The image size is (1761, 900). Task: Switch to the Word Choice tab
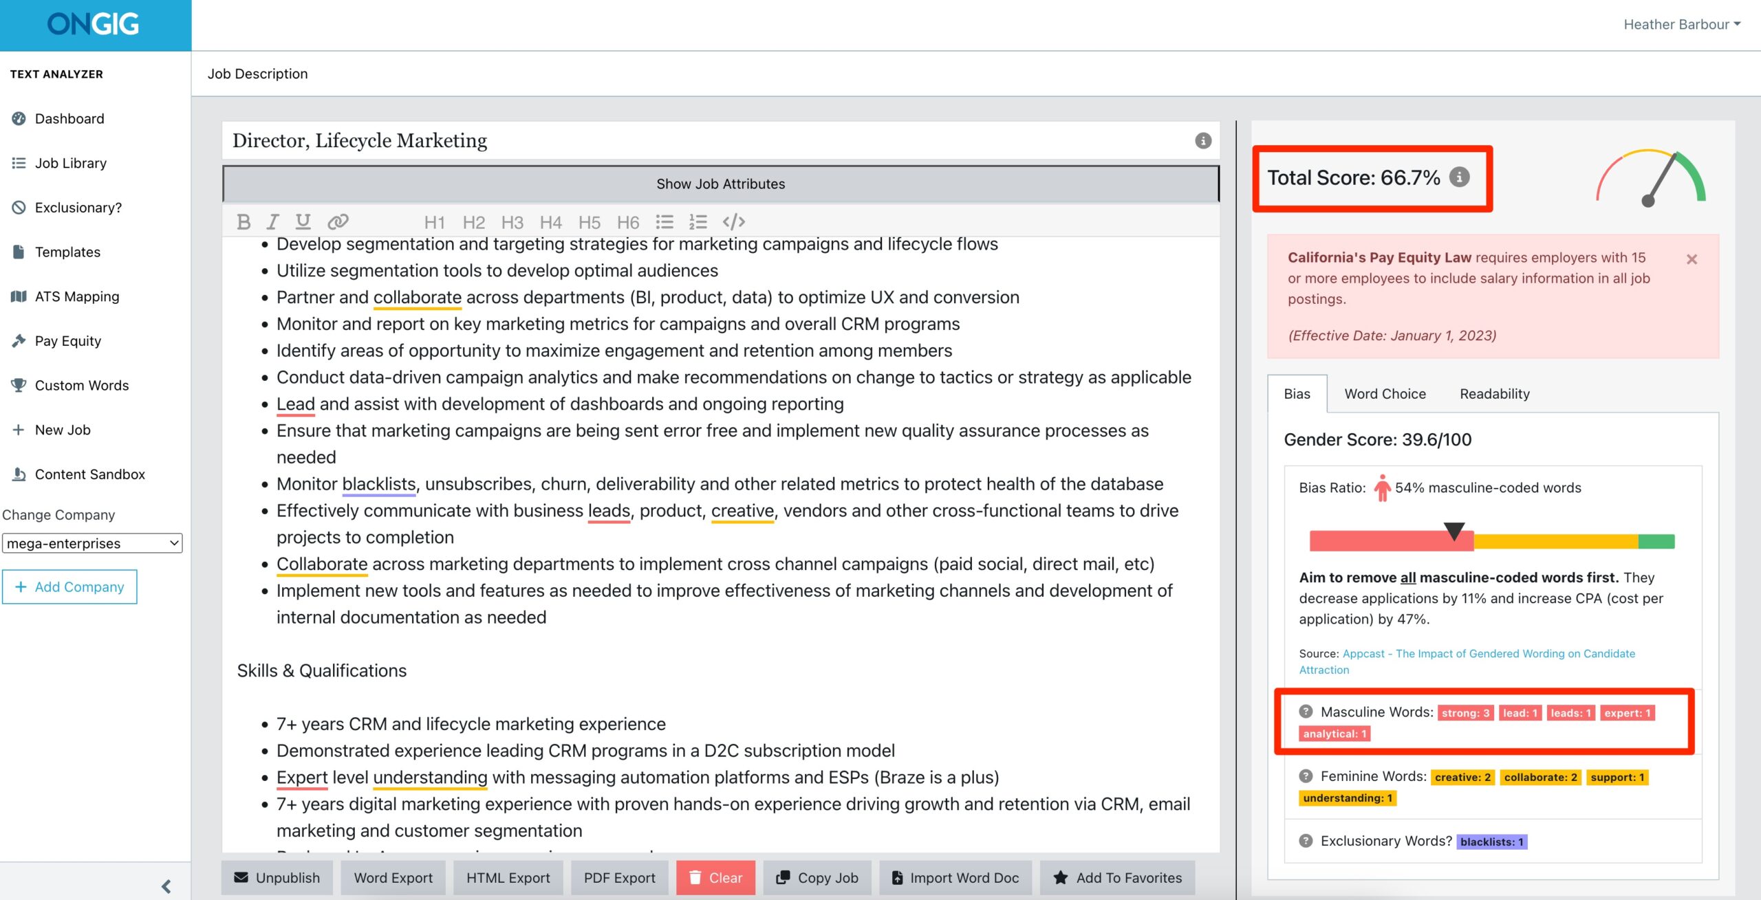(x=1385, y=393)
